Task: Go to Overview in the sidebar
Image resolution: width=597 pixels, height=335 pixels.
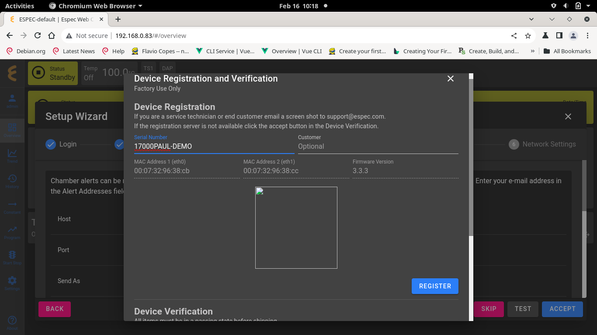Action: point(12,130)
